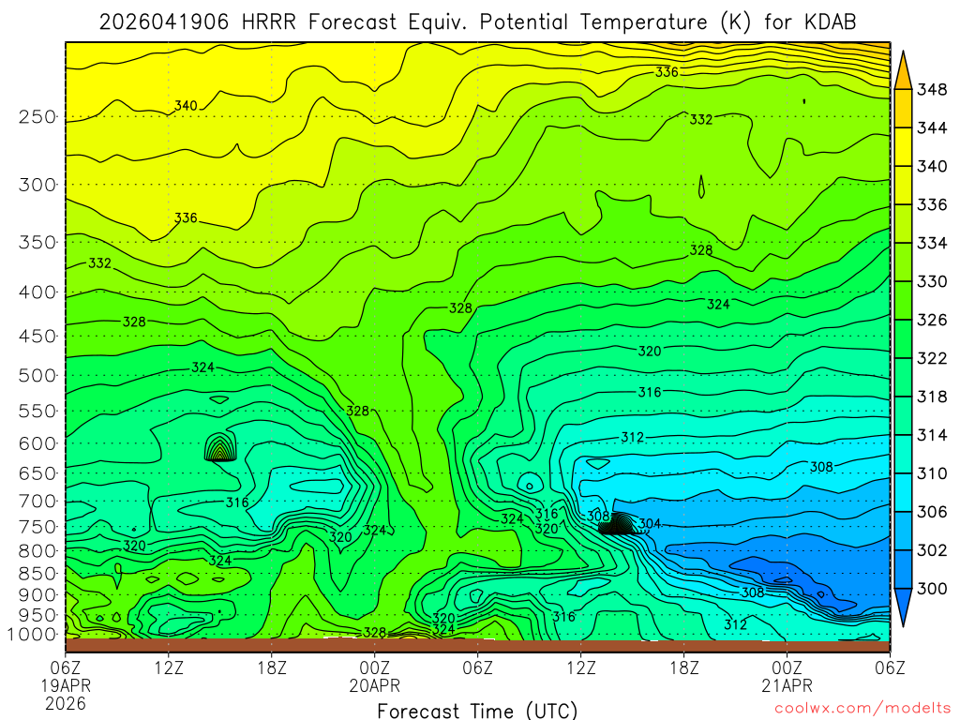Click the 344 colorbar tick label
Viewport: 960px width, 720px height.
[x=931, y=127]
